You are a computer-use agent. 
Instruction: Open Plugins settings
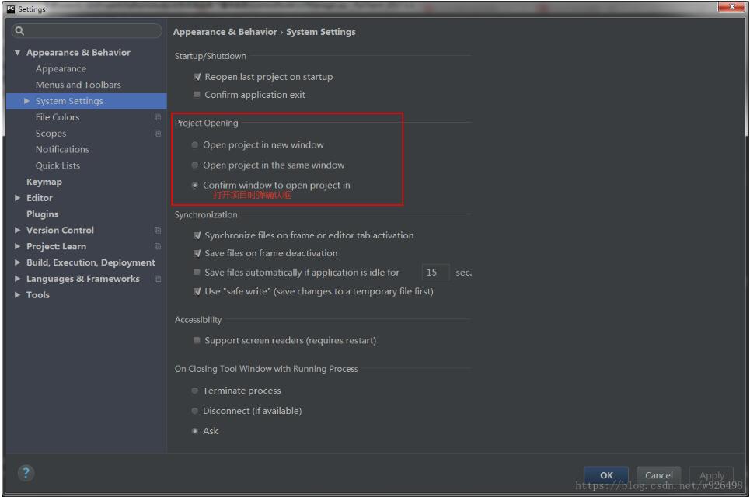click(42, 214)
